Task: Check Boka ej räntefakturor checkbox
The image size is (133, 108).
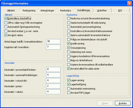Action: tap(68, 60)
